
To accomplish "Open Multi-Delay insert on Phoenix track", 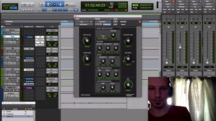I will [29, 58].
